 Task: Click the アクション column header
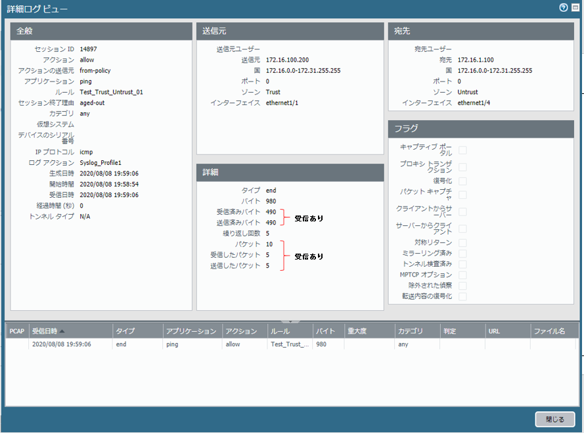(244, 331)
